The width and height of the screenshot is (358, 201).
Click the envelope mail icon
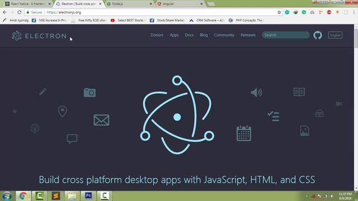pyautogui.click(x=101, y=120)
